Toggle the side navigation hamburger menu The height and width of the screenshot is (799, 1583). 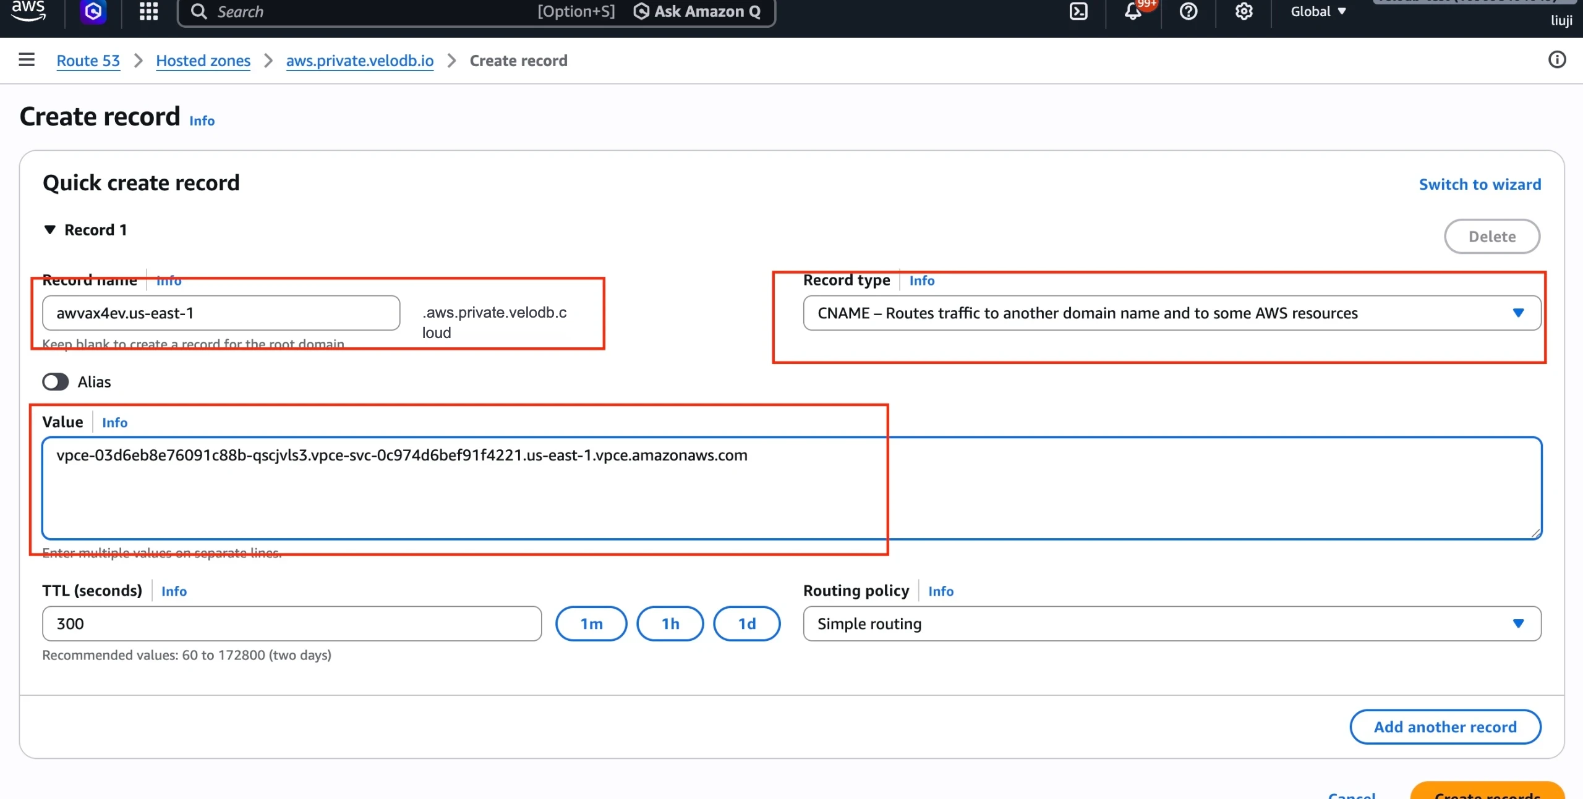coord(27,60)
